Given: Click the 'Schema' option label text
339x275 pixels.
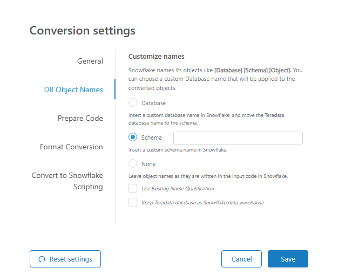Looking at the screenshot, I should point(151,137).
